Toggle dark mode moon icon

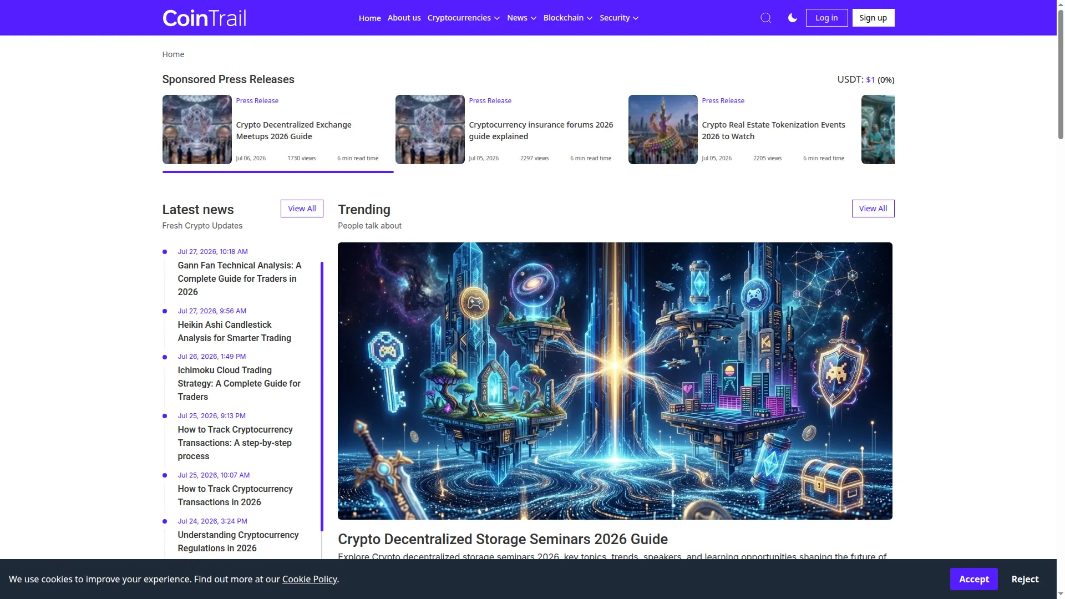tap(792, 18)
